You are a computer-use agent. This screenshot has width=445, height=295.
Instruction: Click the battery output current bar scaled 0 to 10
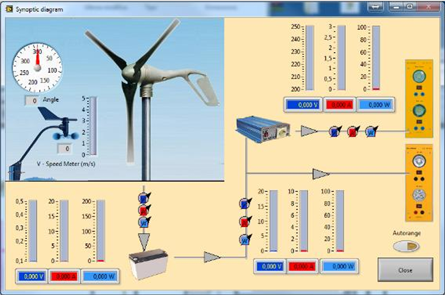pyautogui.click(x=304, y=221)
